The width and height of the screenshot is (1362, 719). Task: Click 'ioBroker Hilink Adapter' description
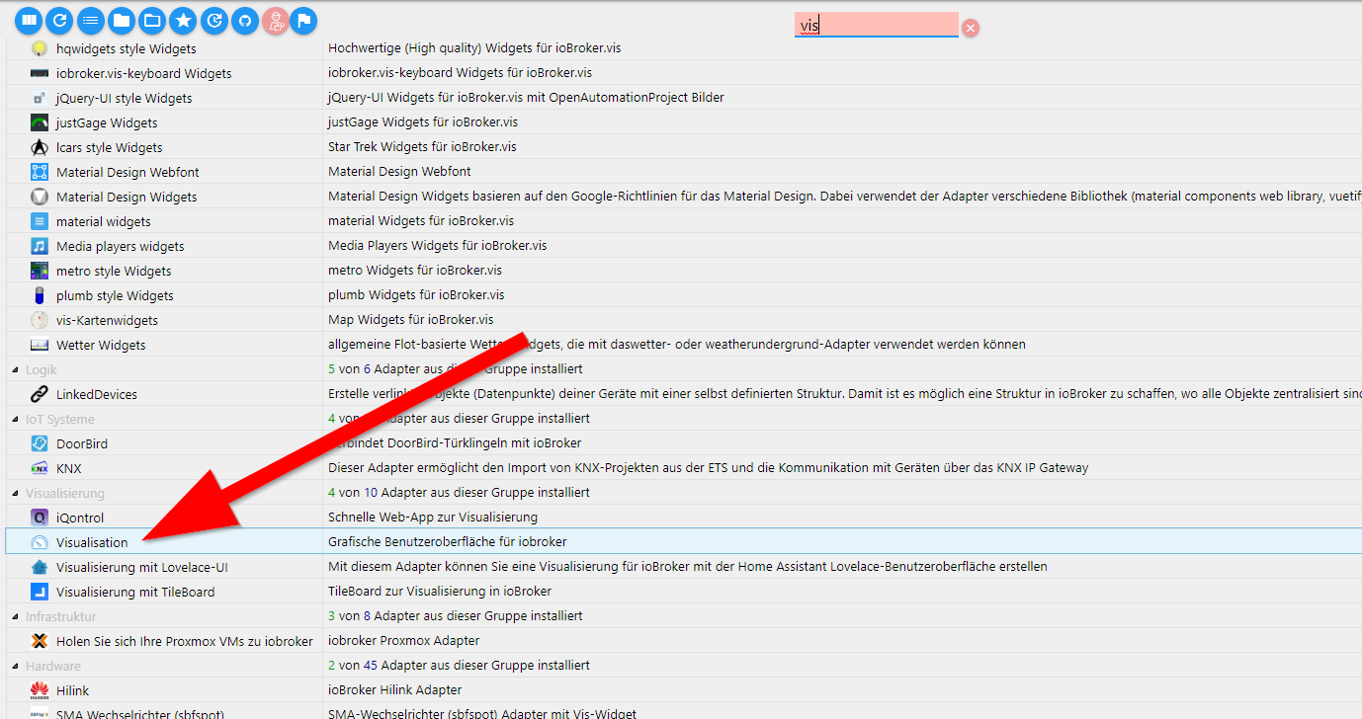click(395, 690)
